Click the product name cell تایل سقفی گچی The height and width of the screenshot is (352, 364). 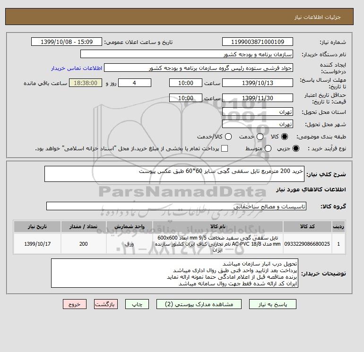218,244
